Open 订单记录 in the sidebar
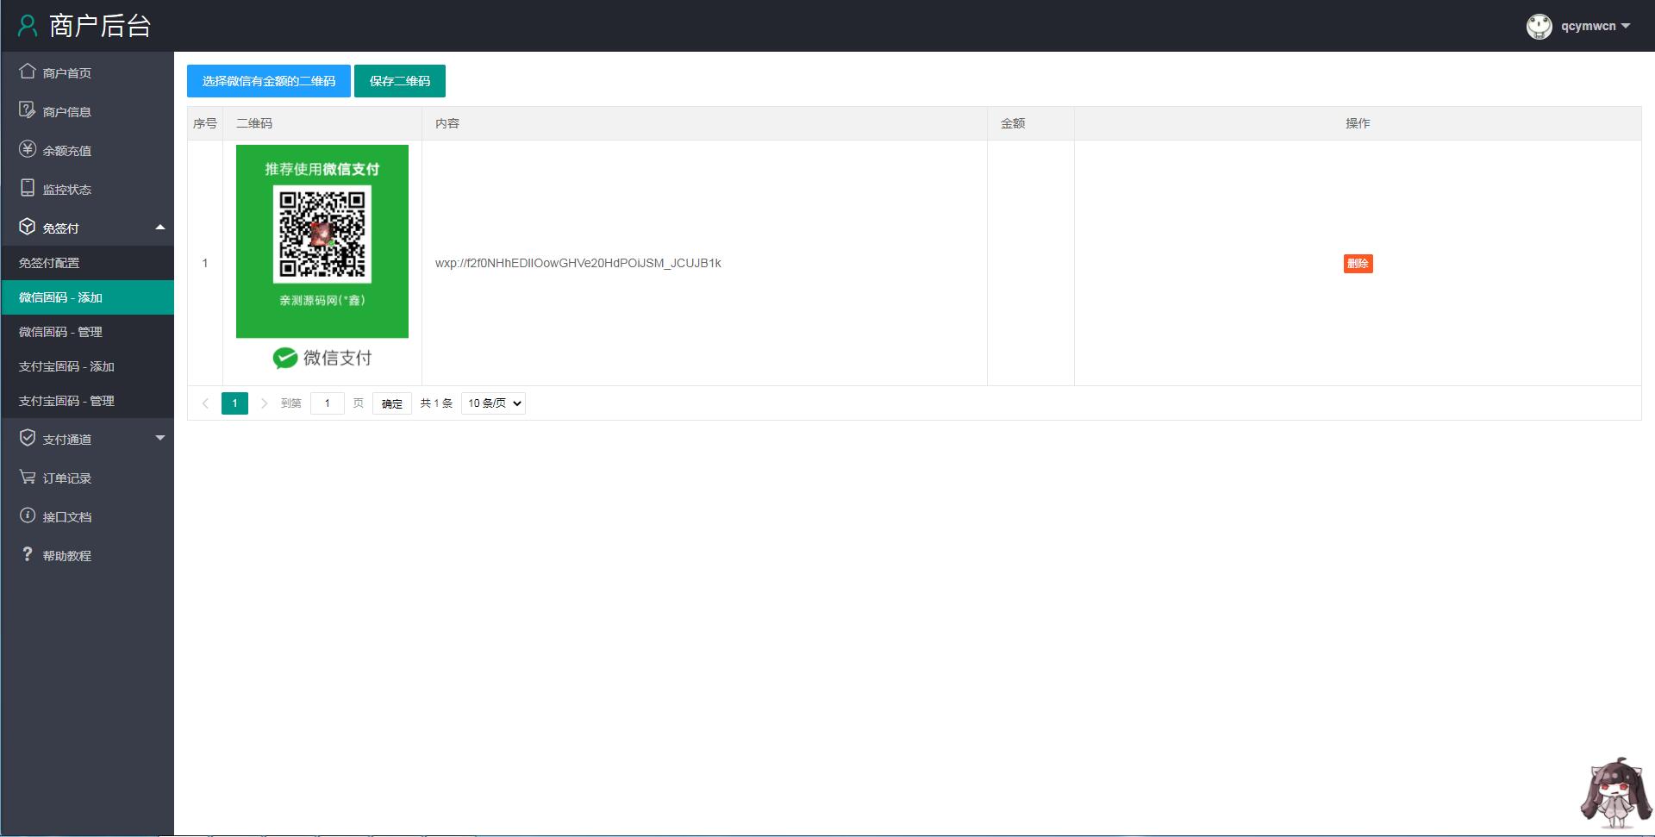 [x=87, y=478]
